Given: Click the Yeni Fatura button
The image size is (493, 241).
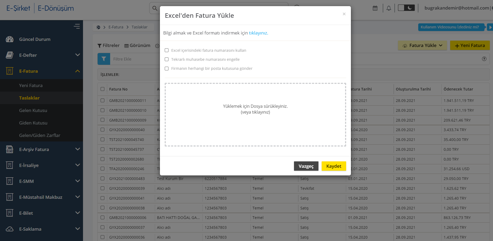Looking at the screenshot, I should coord(470,45).
